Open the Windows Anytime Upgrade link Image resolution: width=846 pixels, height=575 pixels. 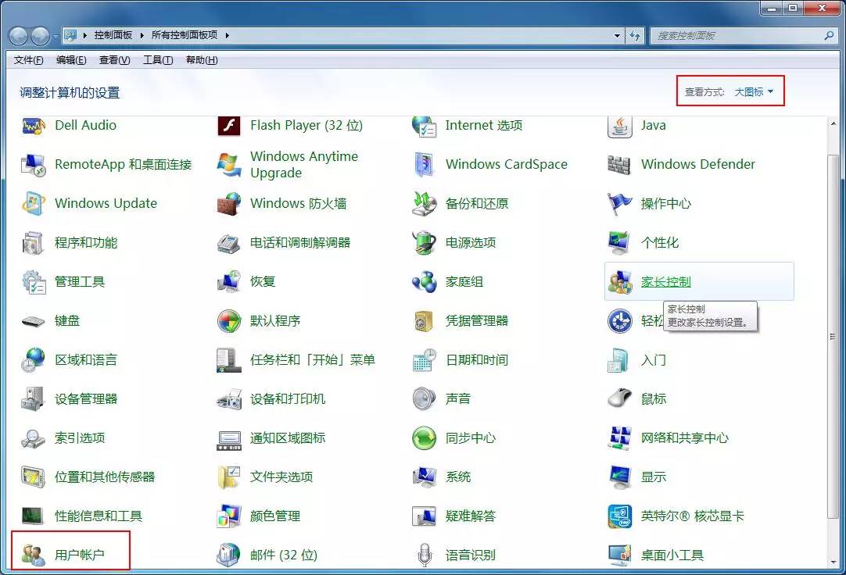click(303, 164)
